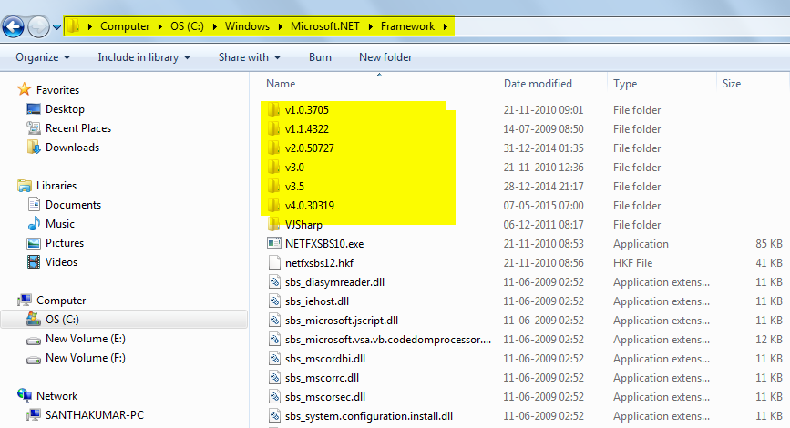Screen dimensions: 790x428
Task: Click the folder icon in address bar
Action: [x=74, y=26]
